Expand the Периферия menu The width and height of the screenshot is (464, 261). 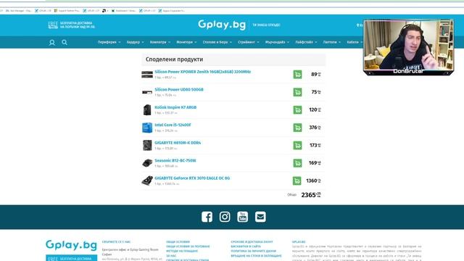pos(109,42)
